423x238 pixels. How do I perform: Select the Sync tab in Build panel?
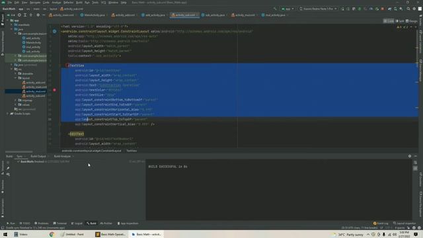(19, 156)
